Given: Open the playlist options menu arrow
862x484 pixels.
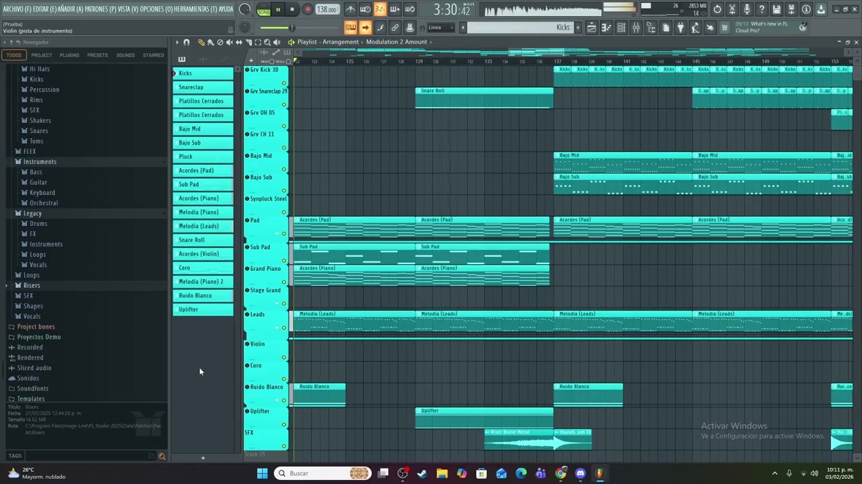Looking at the screenshot, I should (177, 42).
